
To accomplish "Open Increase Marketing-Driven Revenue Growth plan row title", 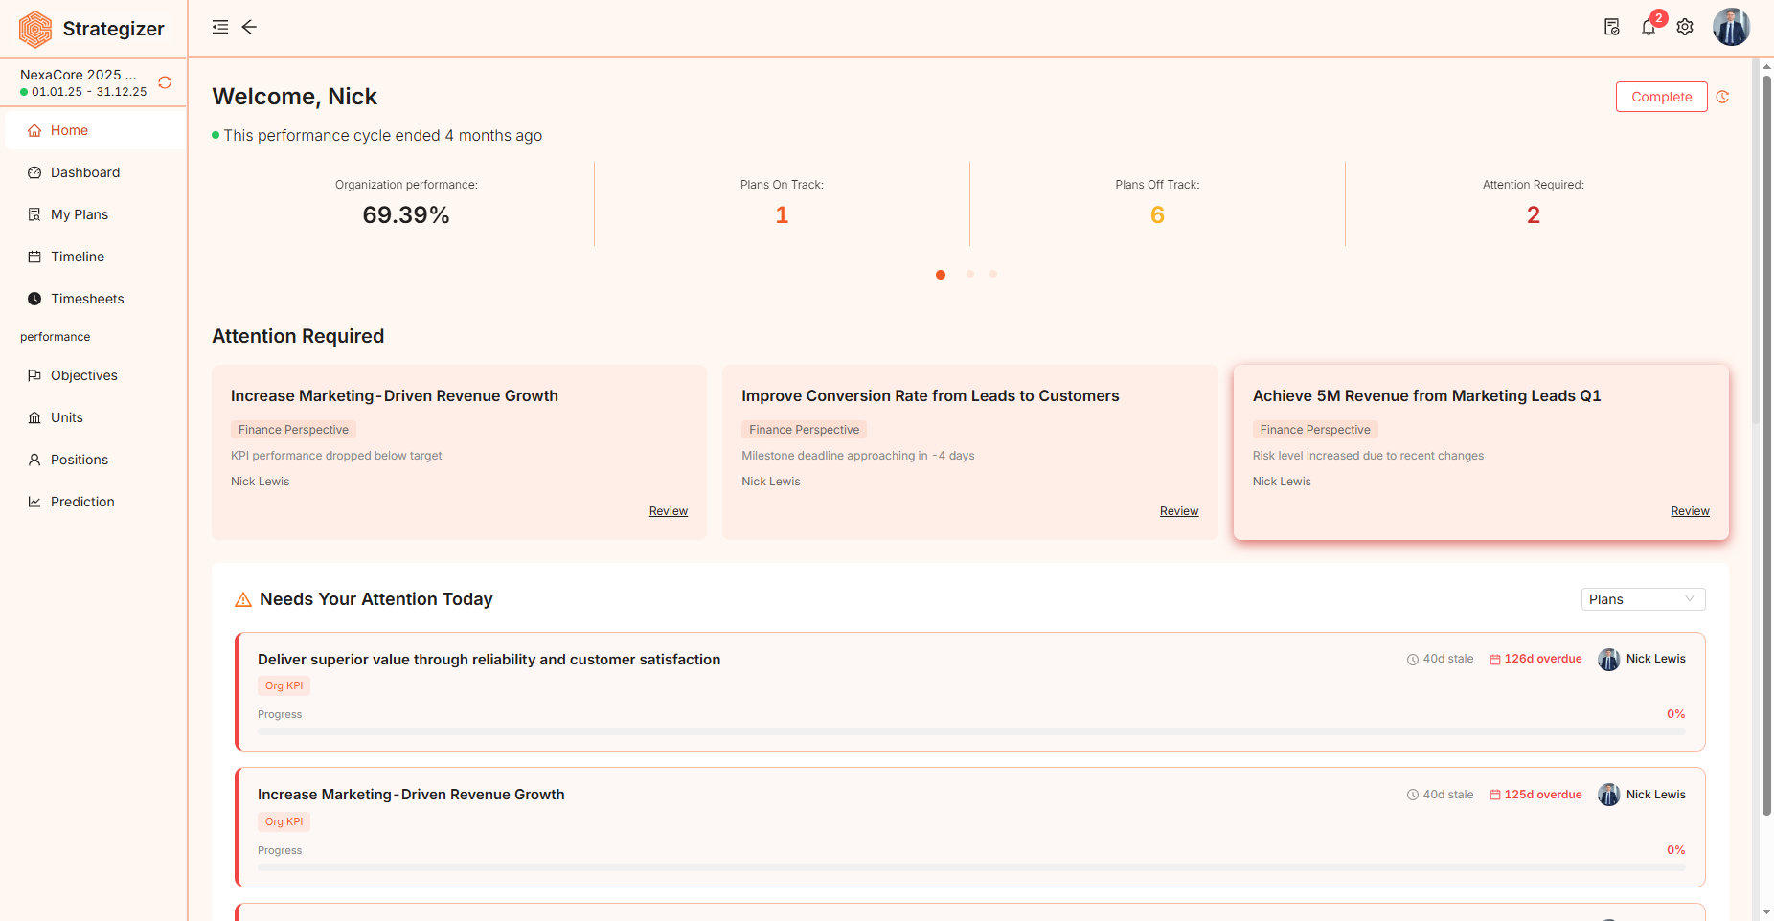I will [x=411, y=795].
